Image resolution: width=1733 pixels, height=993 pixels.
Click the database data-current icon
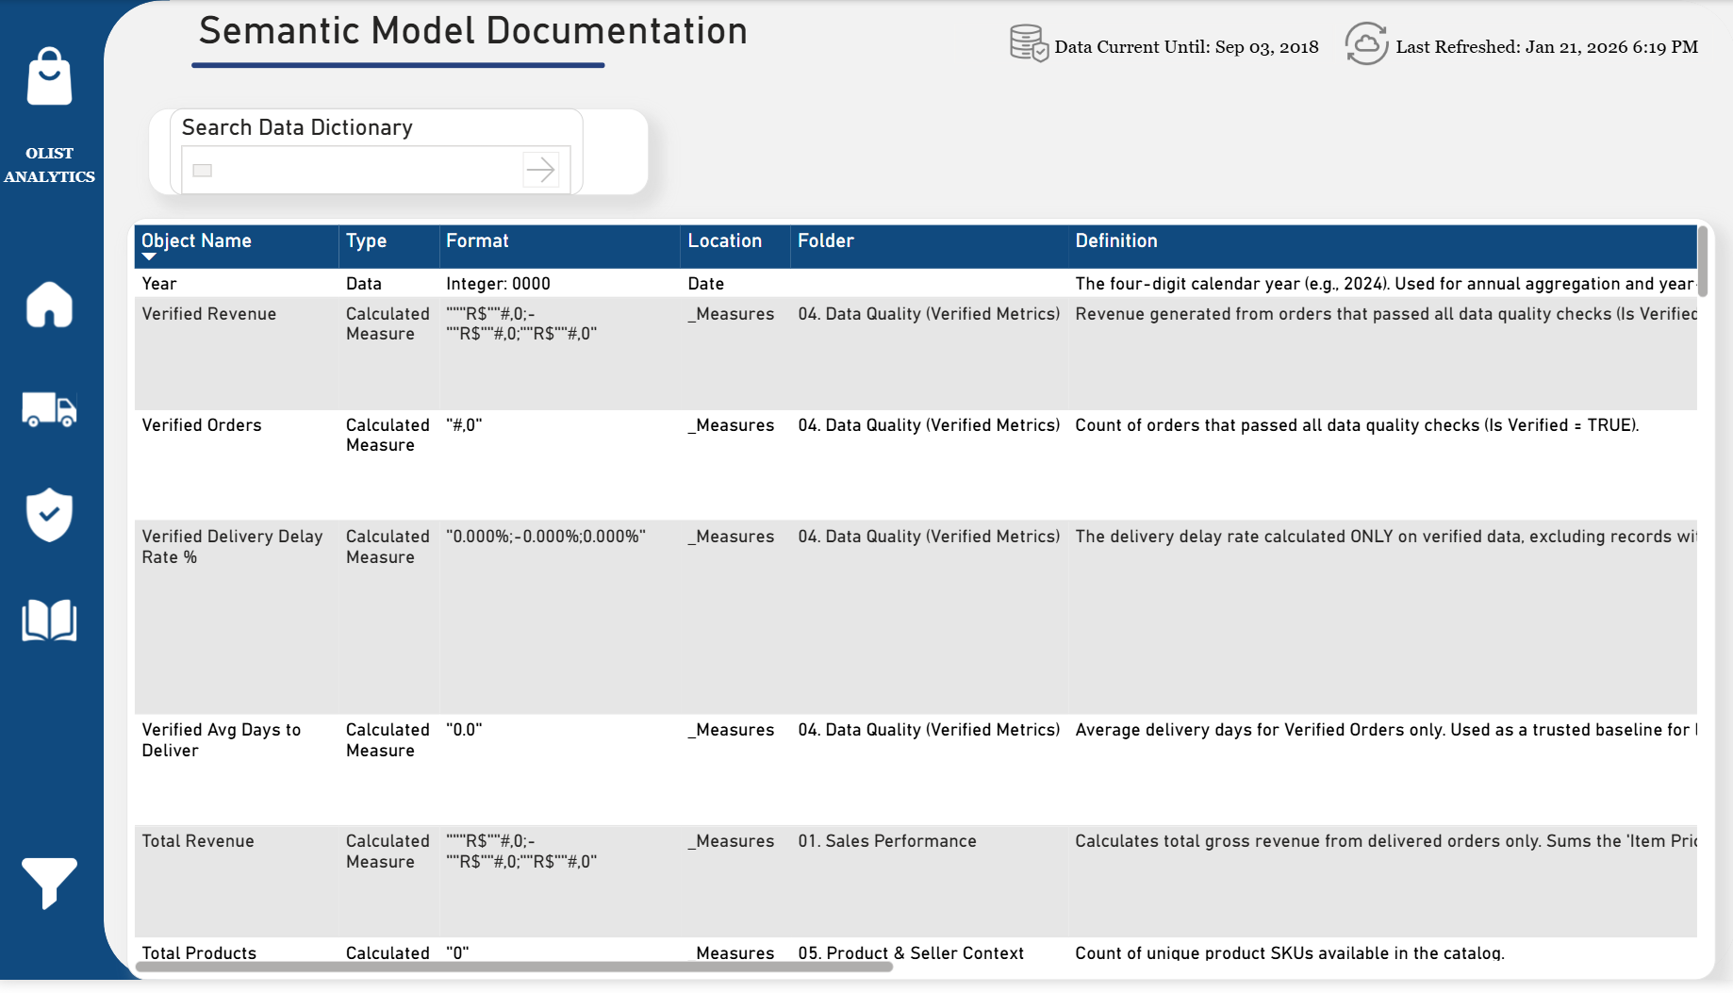coord(1028,44)
